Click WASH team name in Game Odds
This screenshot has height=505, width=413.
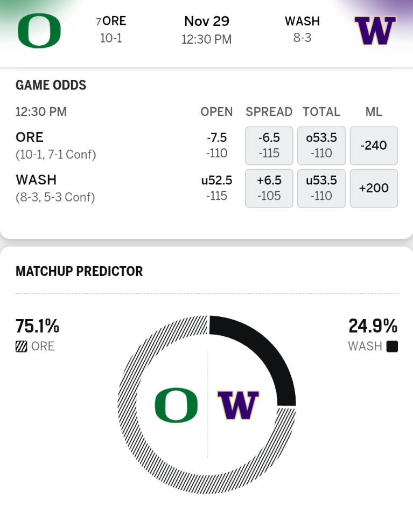36,179
